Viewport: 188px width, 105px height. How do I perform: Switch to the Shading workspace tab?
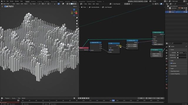click(61, 1)
